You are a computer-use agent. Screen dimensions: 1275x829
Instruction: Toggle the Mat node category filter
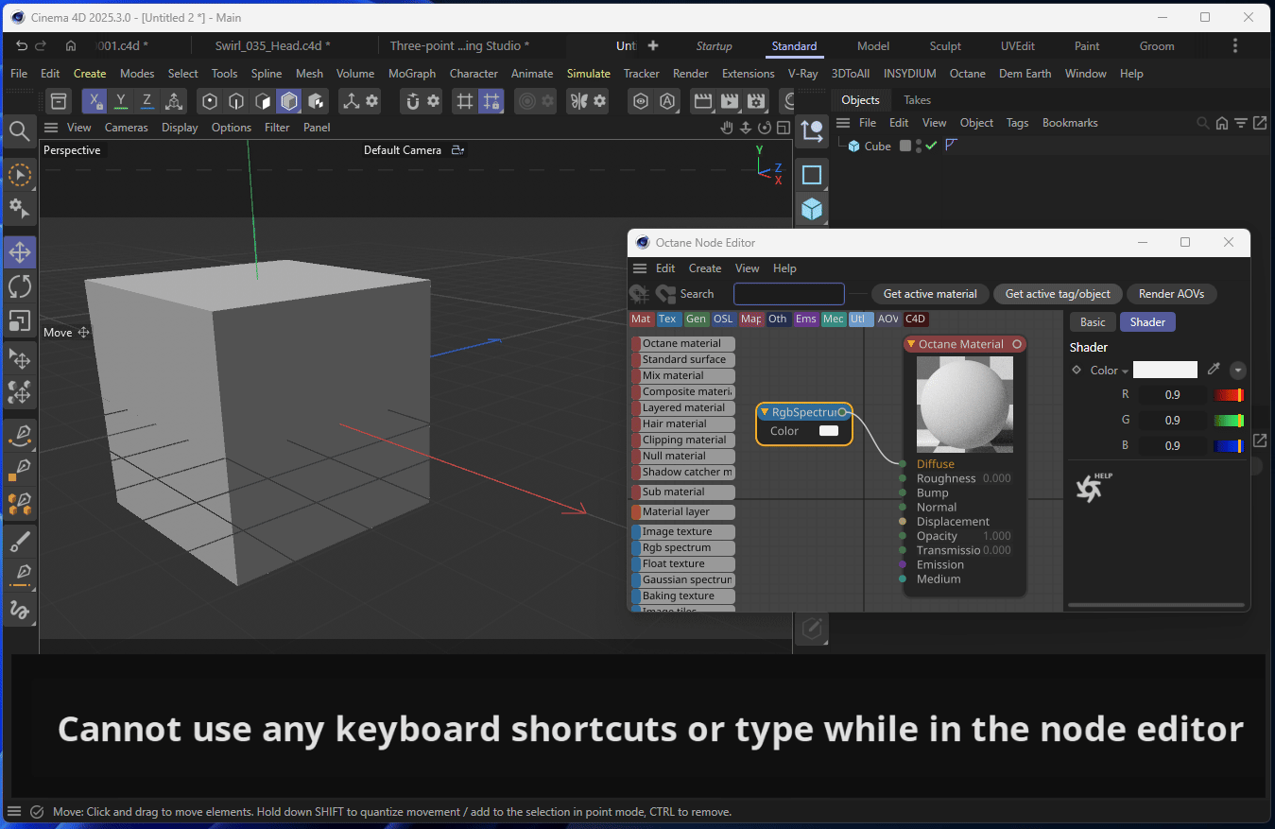(641, 320)
